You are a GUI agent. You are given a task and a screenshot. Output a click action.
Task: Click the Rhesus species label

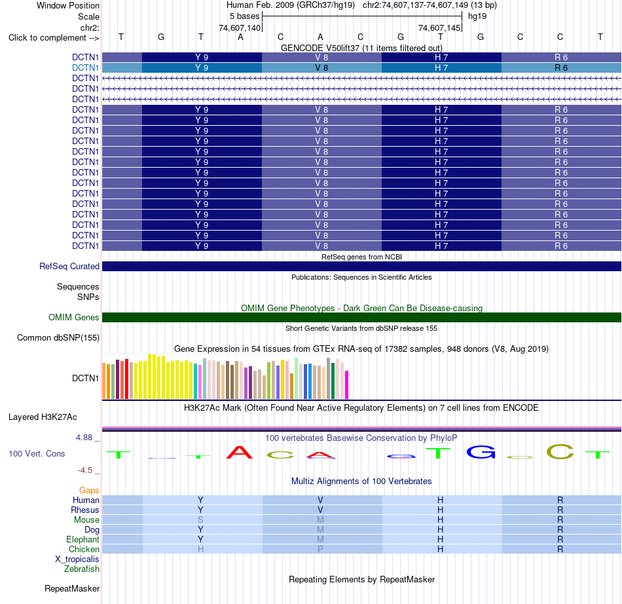pyautogui.click(x=85, y=510)
